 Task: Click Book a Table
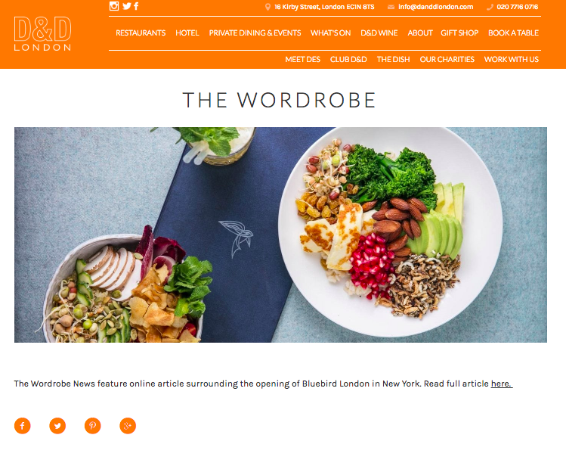coord(513,33)
